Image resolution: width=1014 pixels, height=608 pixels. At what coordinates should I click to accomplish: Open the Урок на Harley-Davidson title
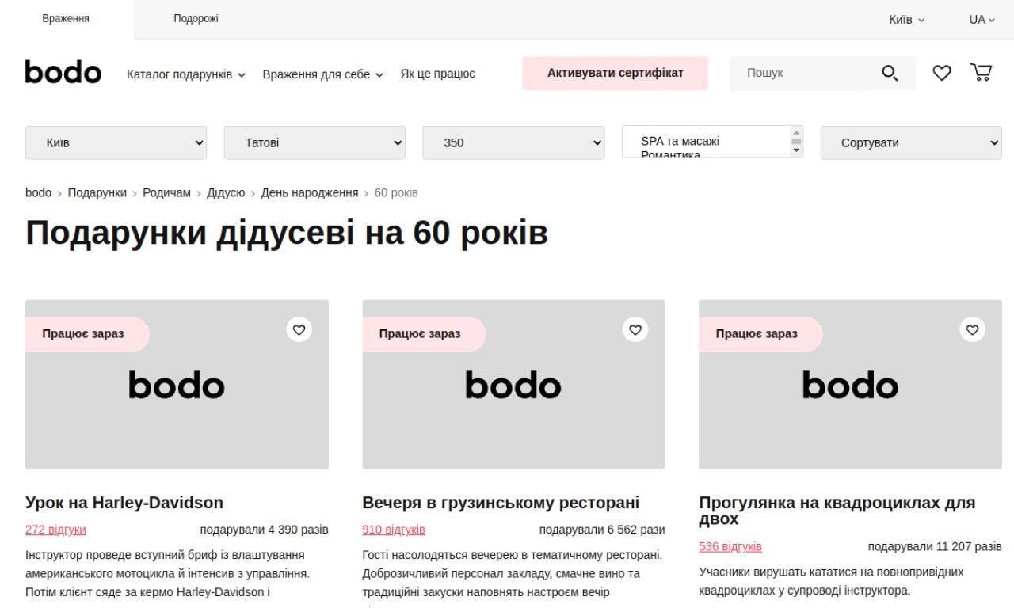coord(124,503)
